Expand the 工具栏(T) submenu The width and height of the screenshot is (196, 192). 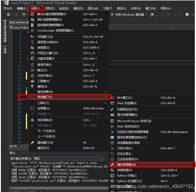68,103
